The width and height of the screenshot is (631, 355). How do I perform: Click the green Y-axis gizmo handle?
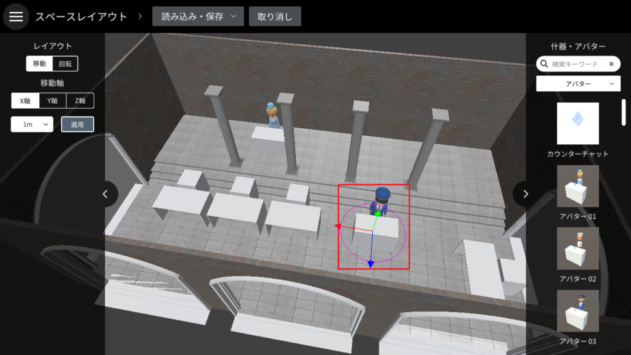(378, 214)
